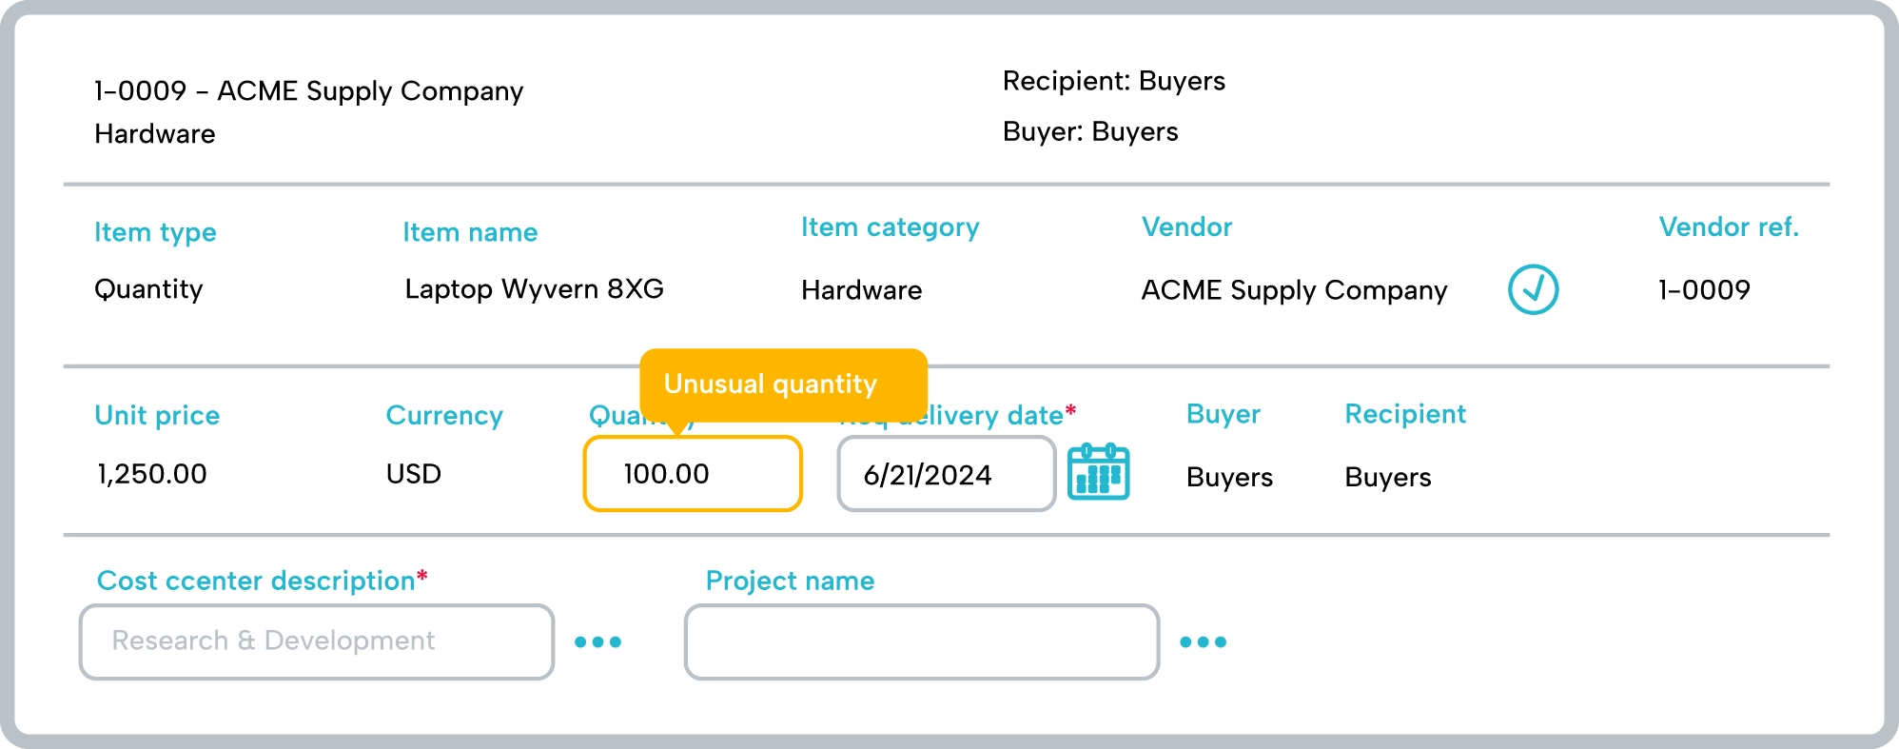This screenshot has height=749, width=1899.
Task: Click the Quantity input field
Action: coord(693,474)
